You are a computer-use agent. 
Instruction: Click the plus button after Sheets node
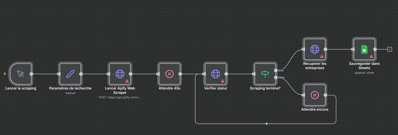[x=390, y=49]
